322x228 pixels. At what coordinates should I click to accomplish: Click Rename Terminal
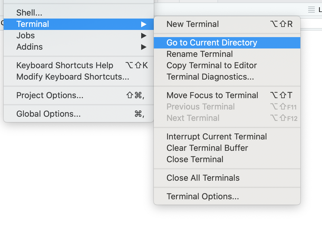(x=199, y=54)
